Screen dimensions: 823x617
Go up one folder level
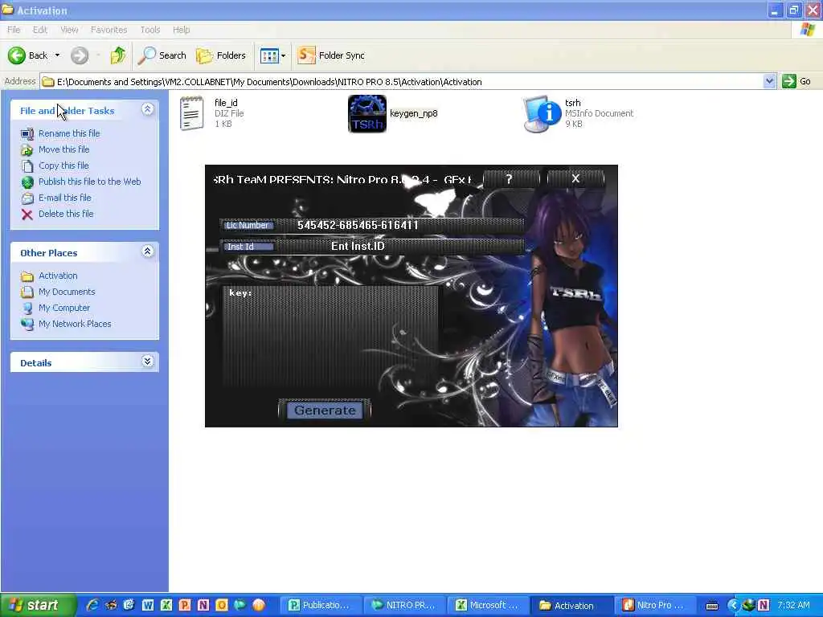118,55
